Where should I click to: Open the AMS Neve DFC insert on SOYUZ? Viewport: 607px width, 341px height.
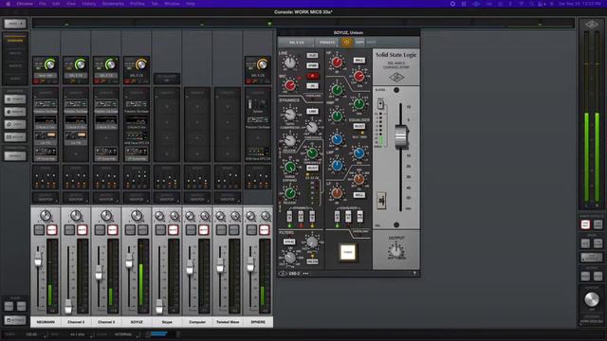click(137, 137)
